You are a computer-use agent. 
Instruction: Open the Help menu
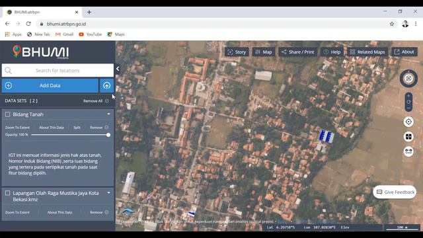(x=332, y=52)
